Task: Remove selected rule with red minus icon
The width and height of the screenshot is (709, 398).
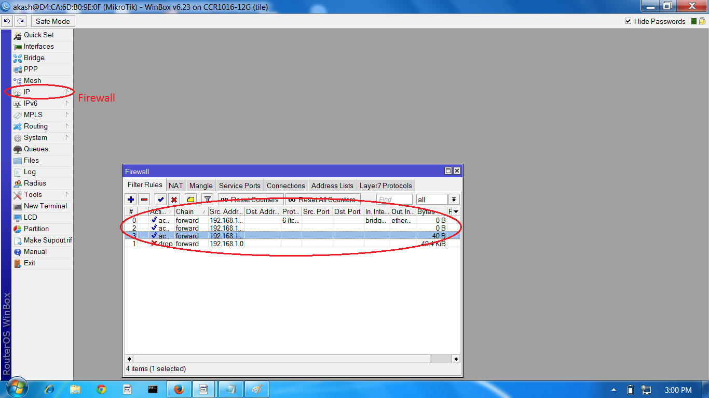Action: coord(144,200)
